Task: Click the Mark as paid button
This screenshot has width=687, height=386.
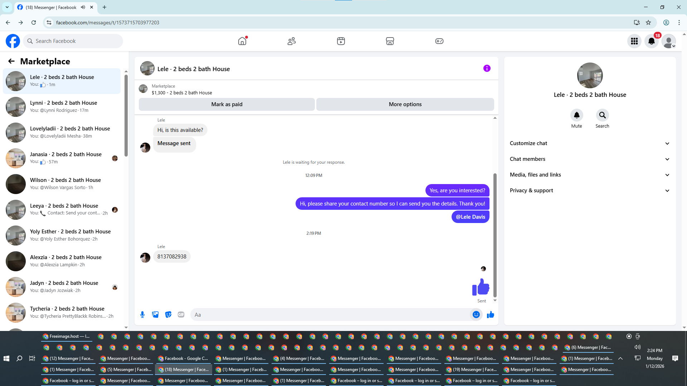Action: coord(226,104)
